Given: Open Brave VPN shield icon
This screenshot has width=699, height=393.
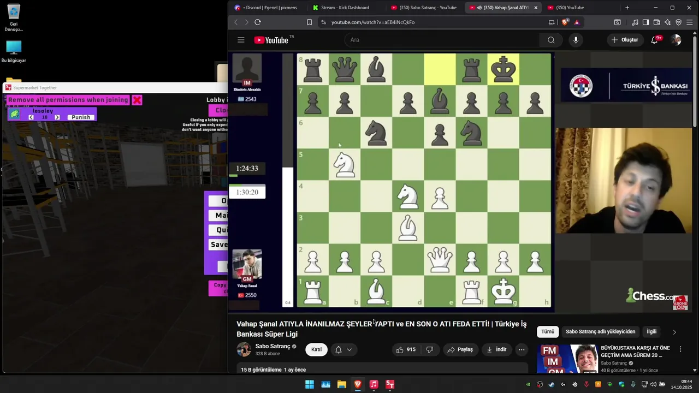Looking at the screenshot, I should click(679, 22).
